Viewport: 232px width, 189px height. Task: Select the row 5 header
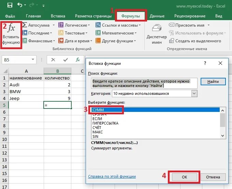click(x=4, y=105)
